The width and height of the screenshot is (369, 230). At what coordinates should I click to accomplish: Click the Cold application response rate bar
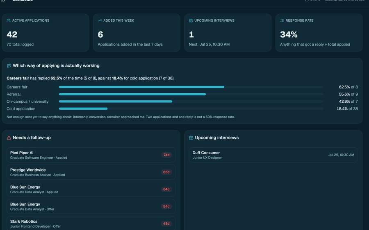click(x=191, y=109)
